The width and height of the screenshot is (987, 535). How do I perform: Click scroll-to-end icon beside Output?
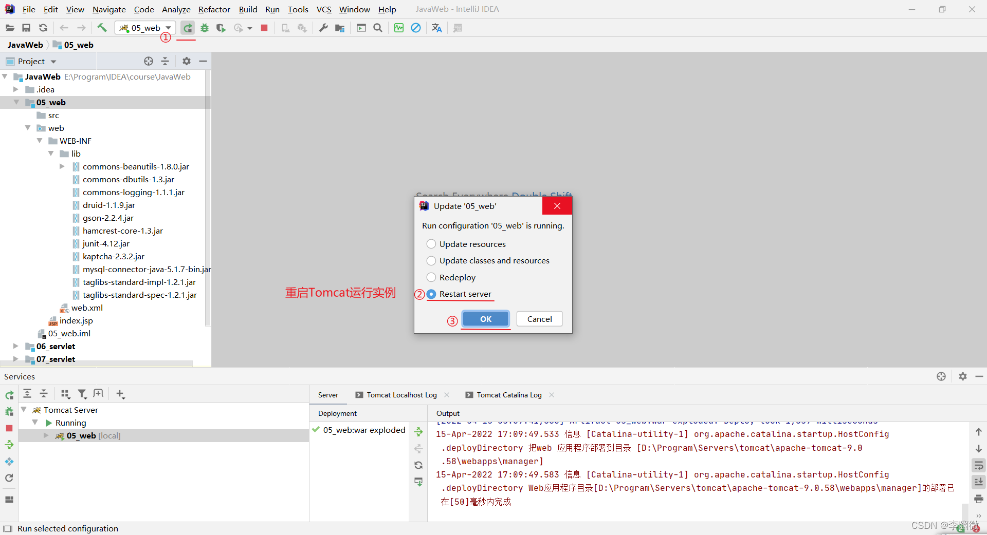pos(979,482)
